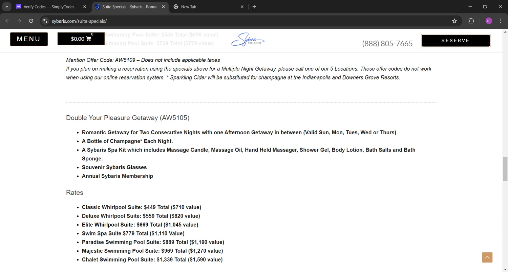Go forward to next page
508x272 pixels.
pyautogui.click(x=19, y=21)
